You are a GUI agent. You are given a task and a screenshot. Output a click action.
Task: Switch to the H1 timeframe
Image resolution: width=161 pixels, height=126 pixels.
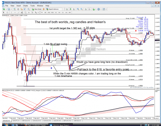56,13
